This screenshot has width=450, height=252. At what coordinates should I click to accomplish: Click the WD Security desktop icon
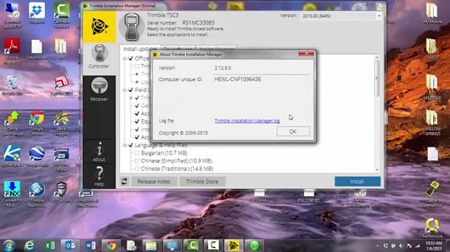pyautogui.click(x=61, y=192)
